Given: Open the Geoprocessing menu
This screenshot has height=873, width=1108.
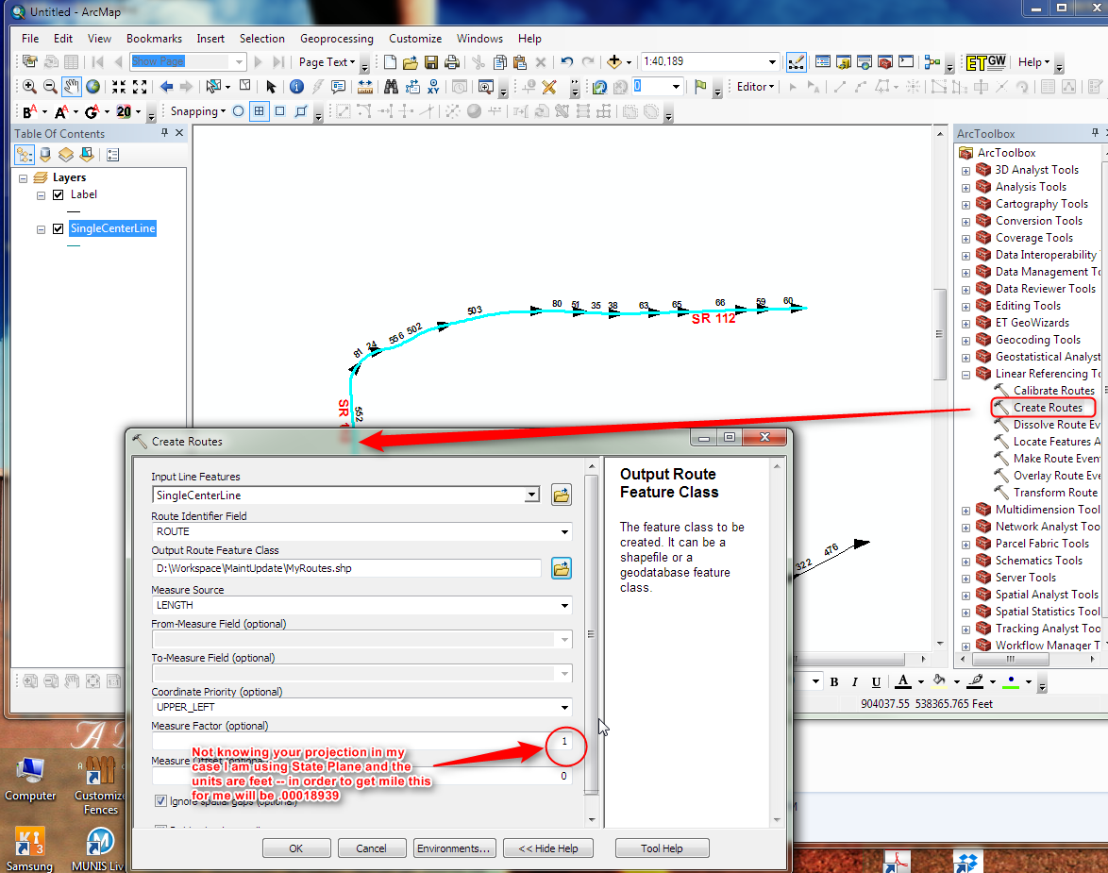Looking at the screenshot, I should pos(336,39).
